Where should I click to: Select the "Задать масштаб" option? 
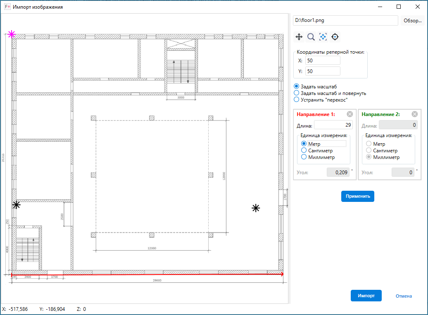[x=316, y=86]
